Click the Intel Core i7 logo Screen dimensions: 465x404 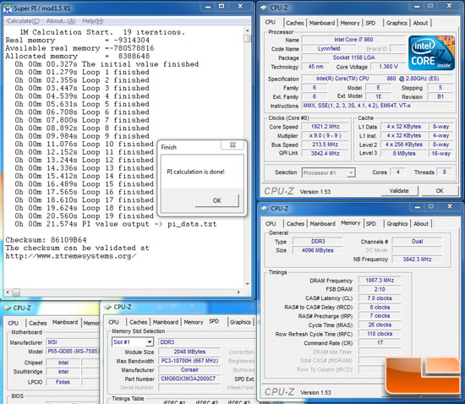tap(431, 53)
